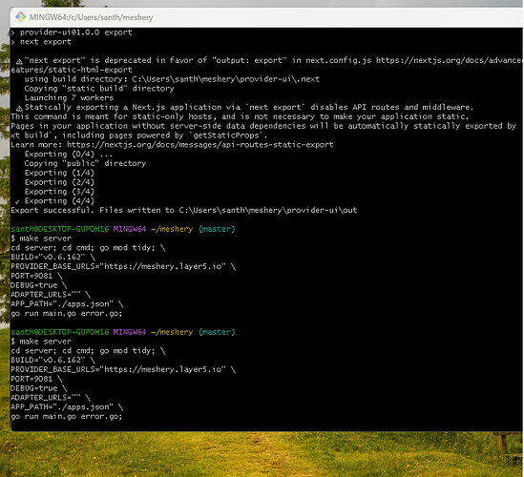Click the 'getStaticProps' line
This screenshot has height=477, width=524.
[138, 135]
